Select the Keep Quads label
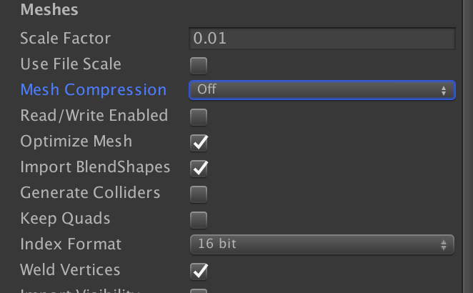473x293 pixels. pyautogui.click(x=66, y=219)
